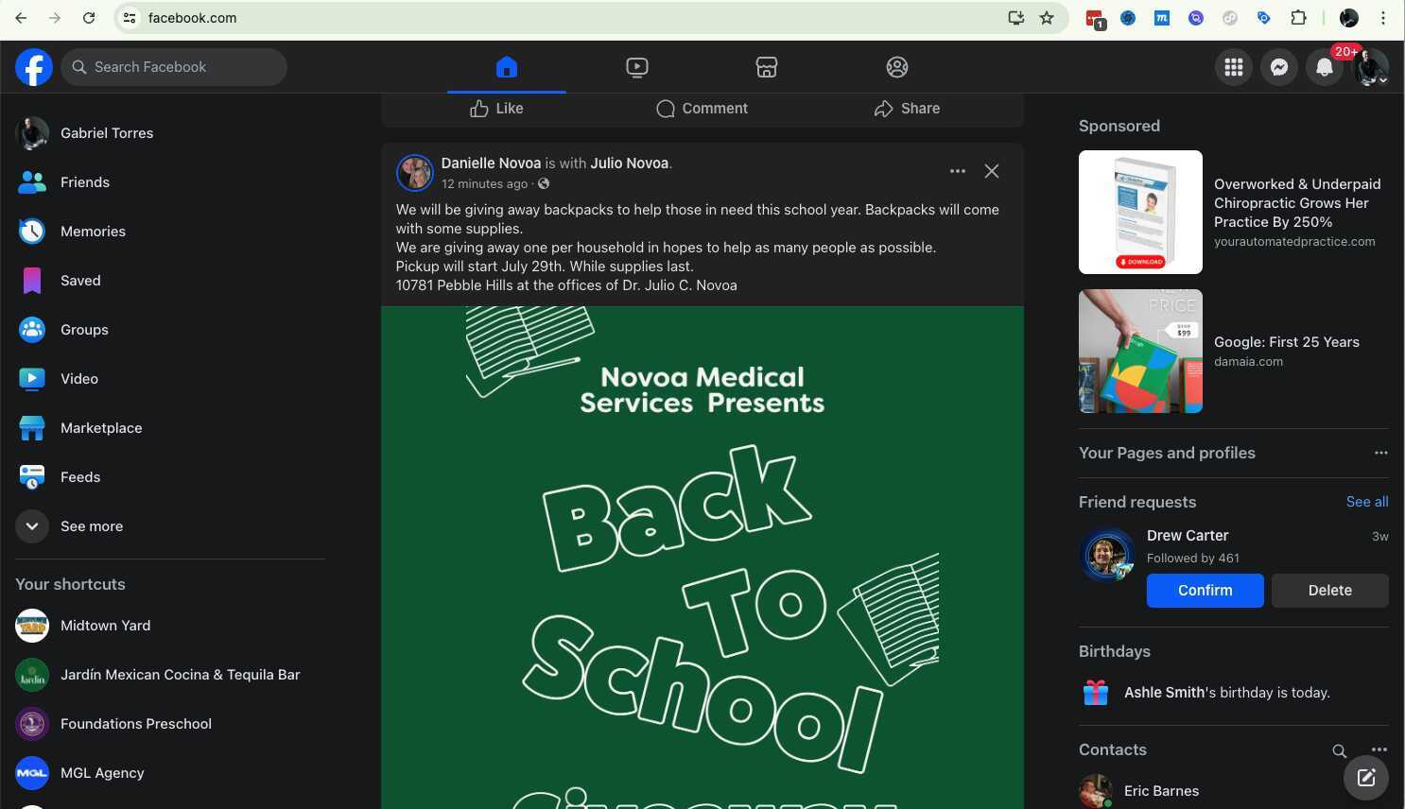Open the chiropractic sponsored ad thumbnail

click(1140, 213)
